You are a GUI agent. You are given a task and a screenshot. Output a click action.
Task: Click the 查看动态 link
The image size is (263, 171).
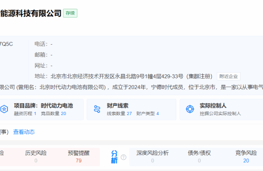point(24,132)
